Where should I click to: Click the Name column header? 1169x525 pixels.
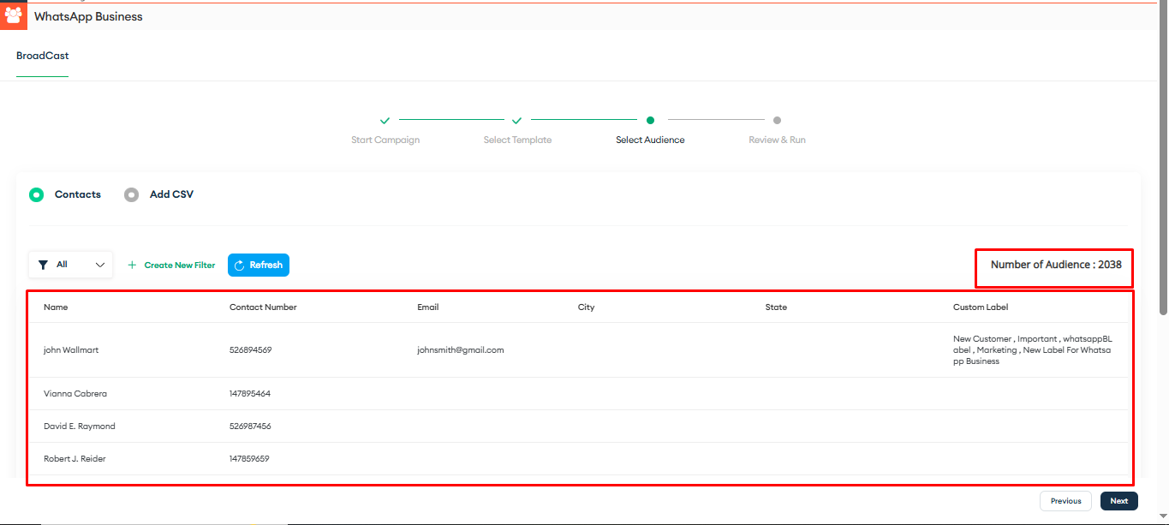click(56, 307)
